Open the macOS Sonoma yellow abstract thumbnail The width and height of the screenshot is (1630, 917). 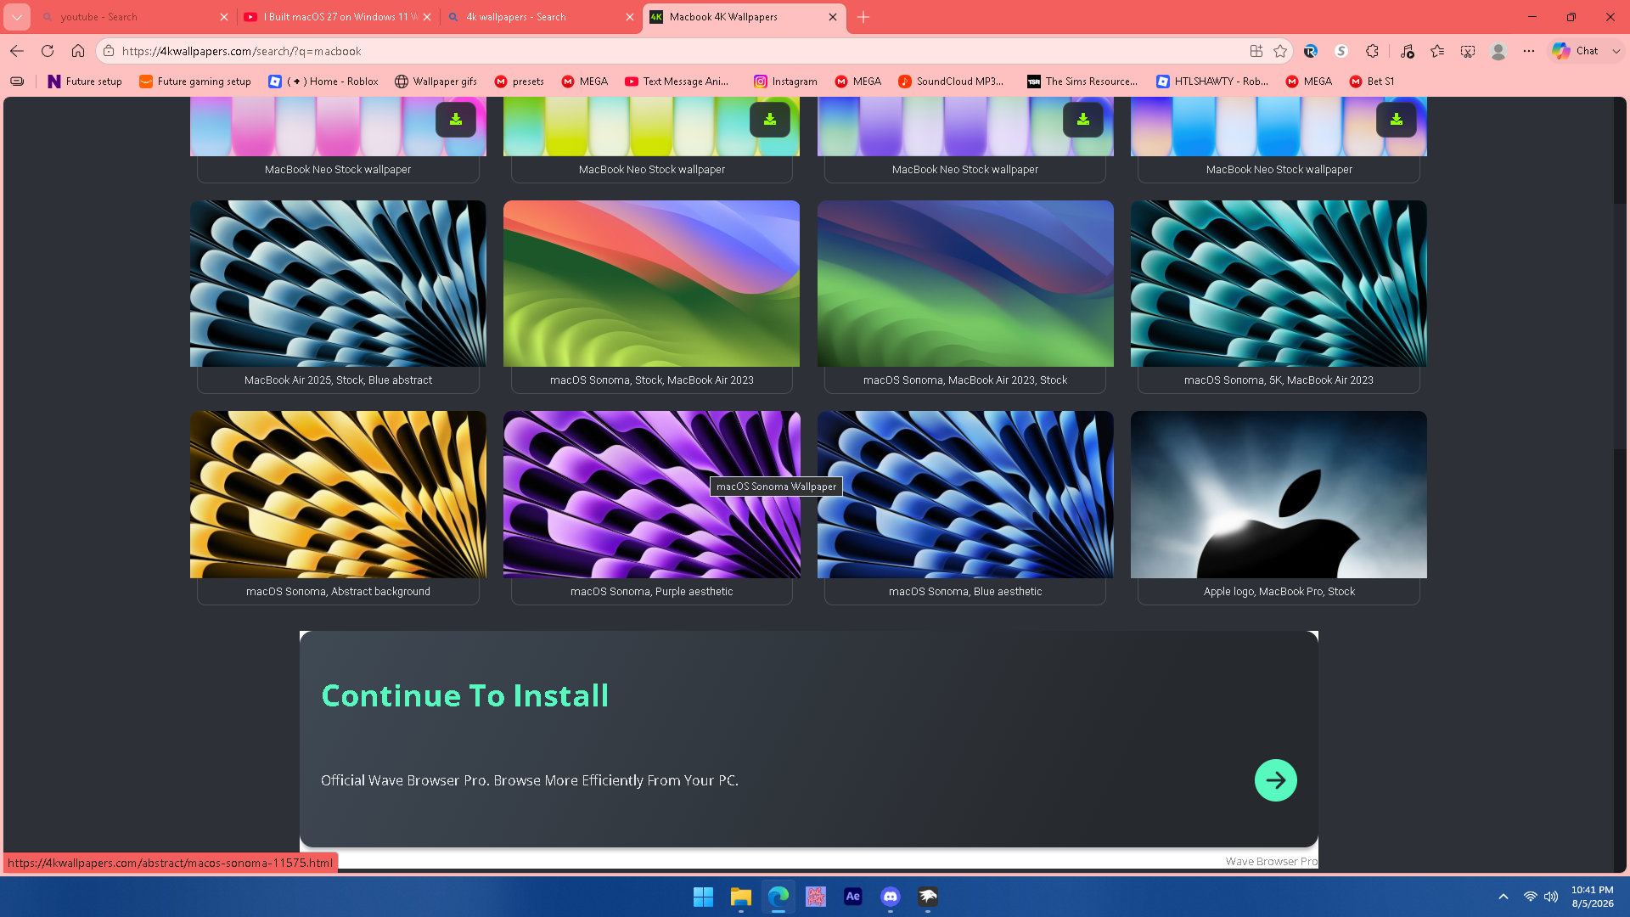(x=338, y=494)
